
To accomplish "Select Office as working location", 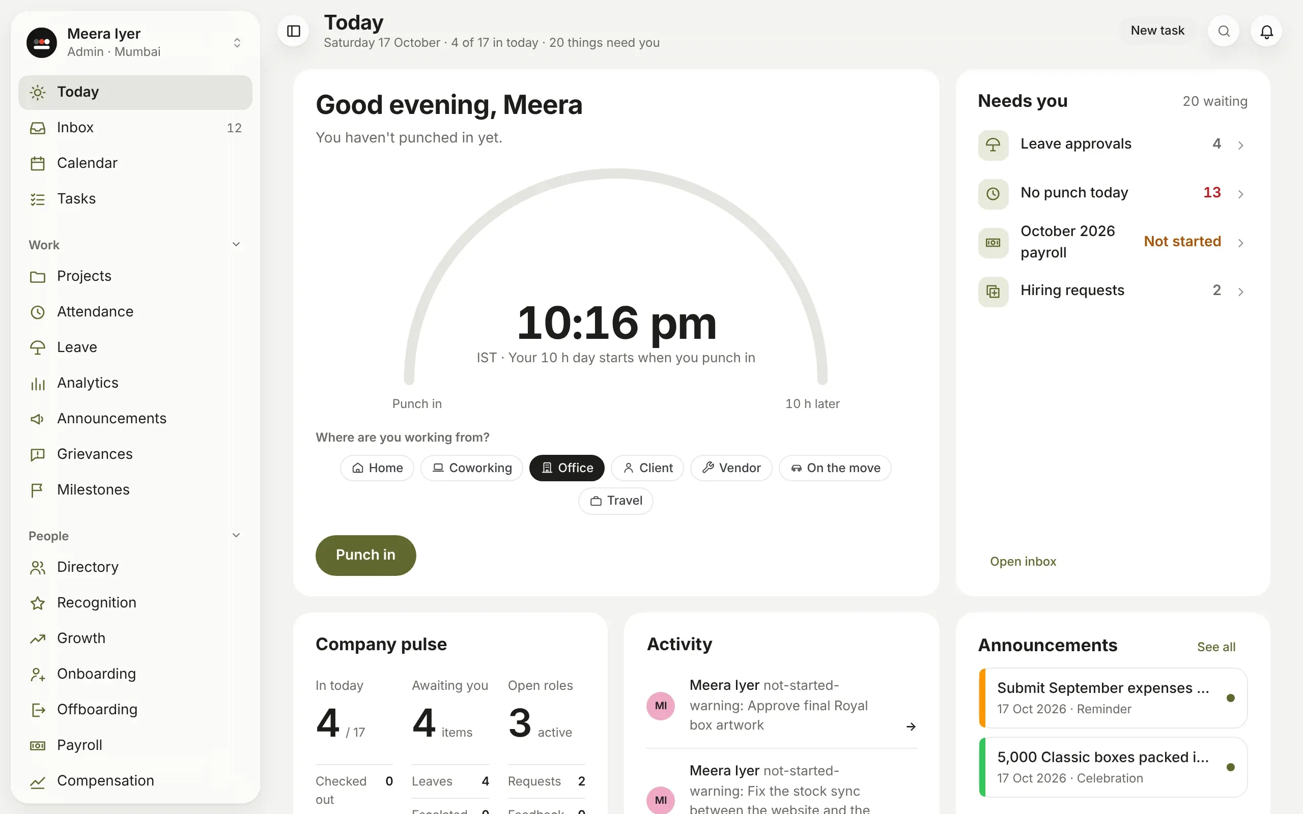I will click(x=566, y=468).
